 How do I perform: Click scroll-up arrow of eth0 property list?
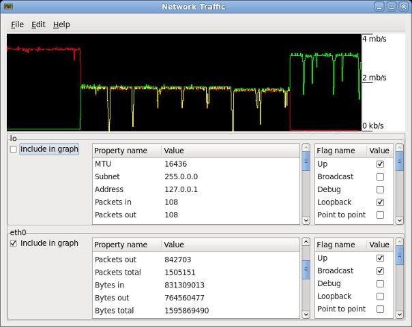[306, 241]
